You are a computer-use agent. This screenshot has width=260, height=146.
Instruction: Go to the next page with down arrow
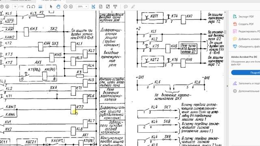point(7,6)
